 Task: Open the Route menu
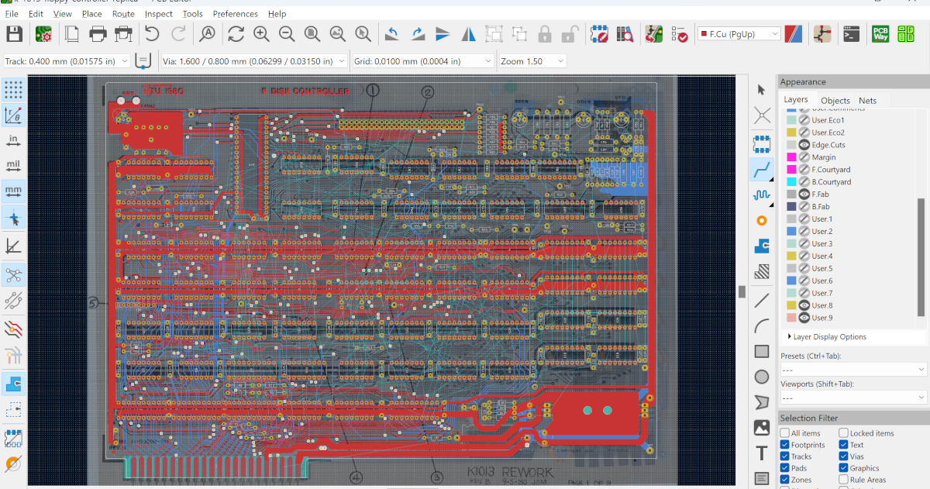pos(123,13)
